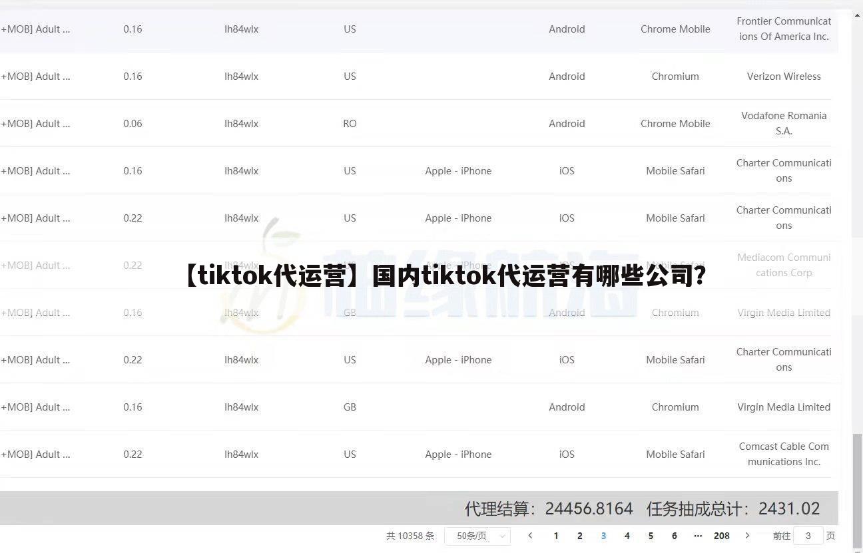Click Chromium in the Verizon Wireless row

(x=675, y=76)
